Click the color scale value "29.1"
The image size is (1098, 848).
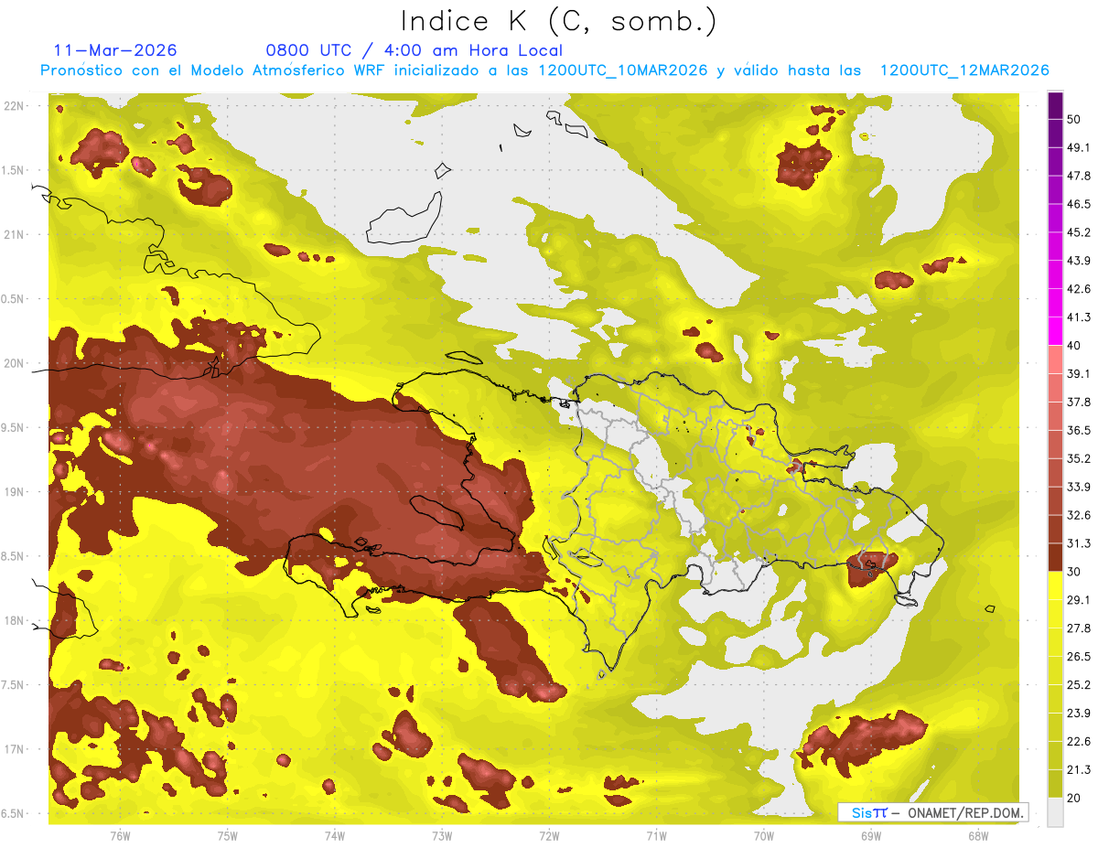[x=1078, y=600]
